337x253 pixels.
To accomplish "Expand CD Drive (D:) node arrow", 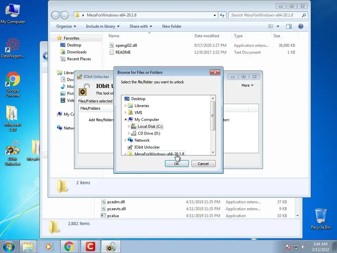I will click(x=129, y=133).
